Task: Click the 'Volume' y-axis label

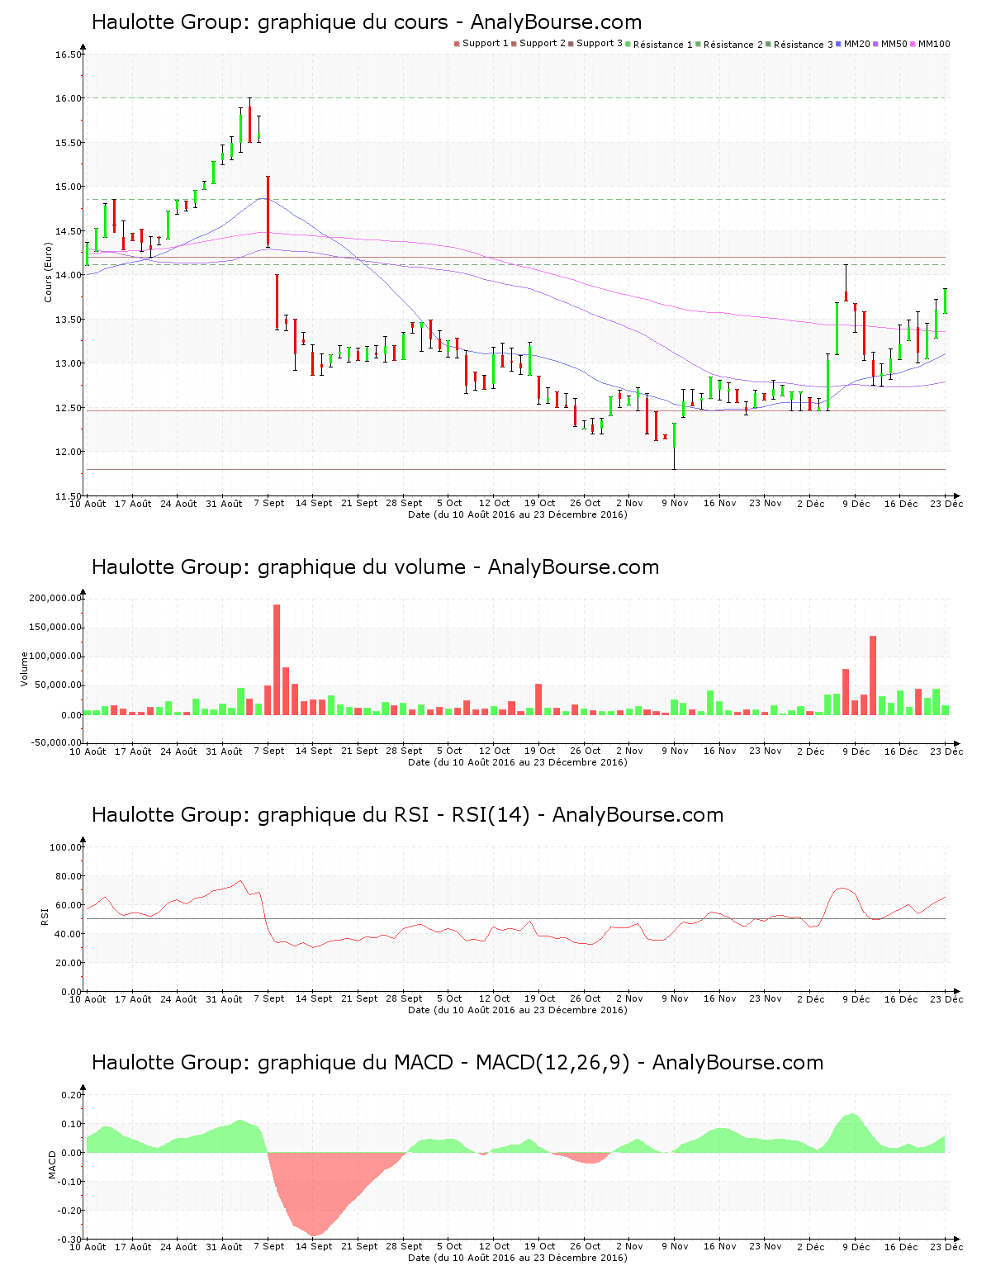Action: [24, 669]
